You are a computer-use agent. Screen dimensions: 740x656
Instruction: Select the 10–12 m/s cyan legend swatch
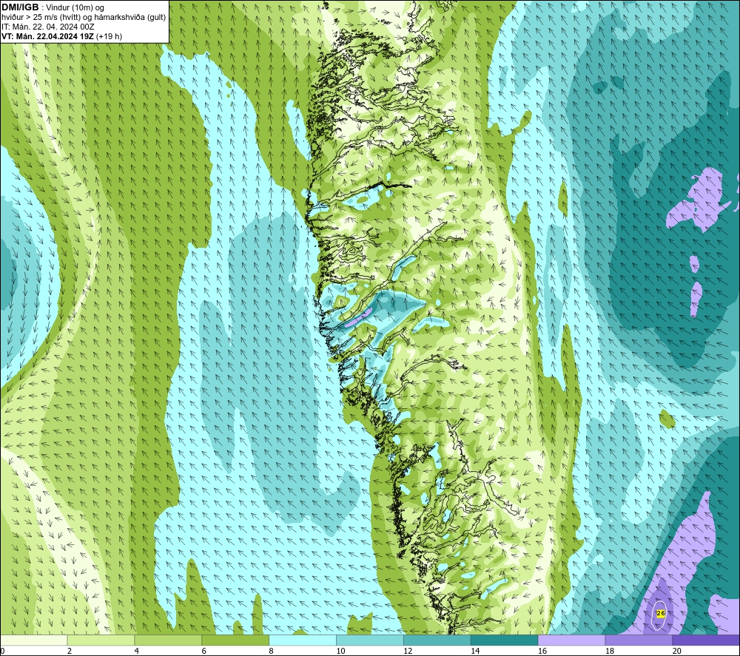[x=370, y=640]
